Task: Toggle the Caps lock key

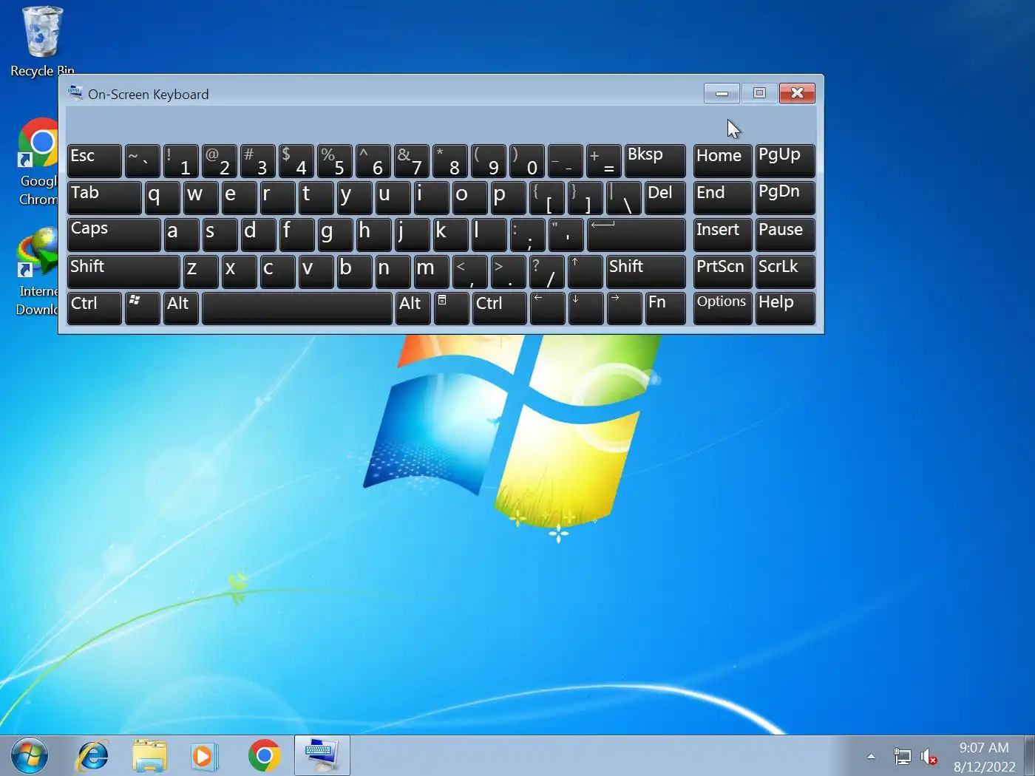Action: click(114, 234)
